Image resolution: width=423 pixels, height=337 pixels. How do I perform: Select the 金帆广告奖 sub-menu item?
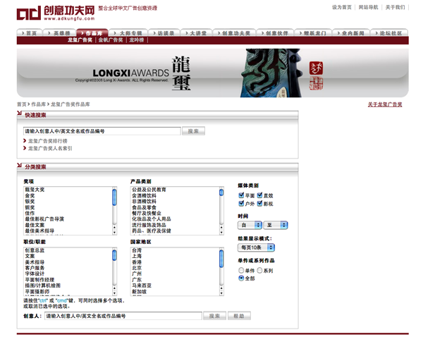(111, 40)
